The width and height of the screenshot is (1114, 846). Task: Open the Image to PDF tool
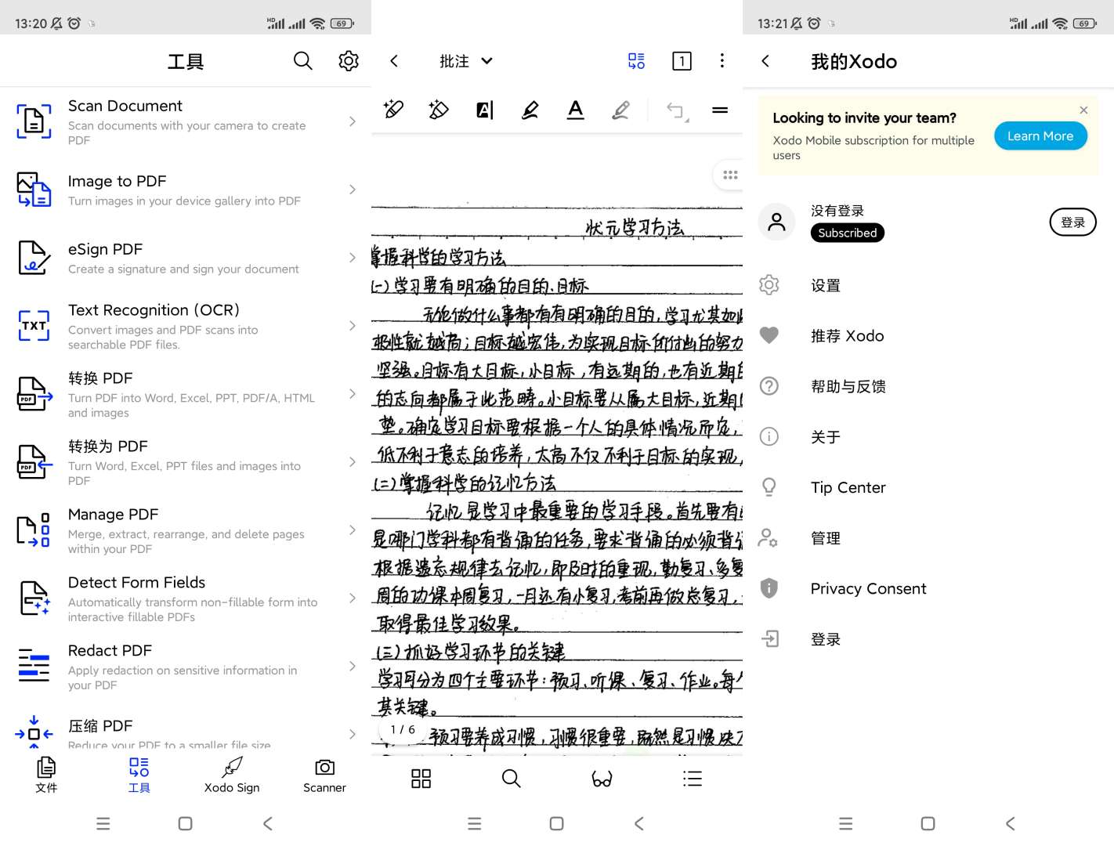point(186,190)
